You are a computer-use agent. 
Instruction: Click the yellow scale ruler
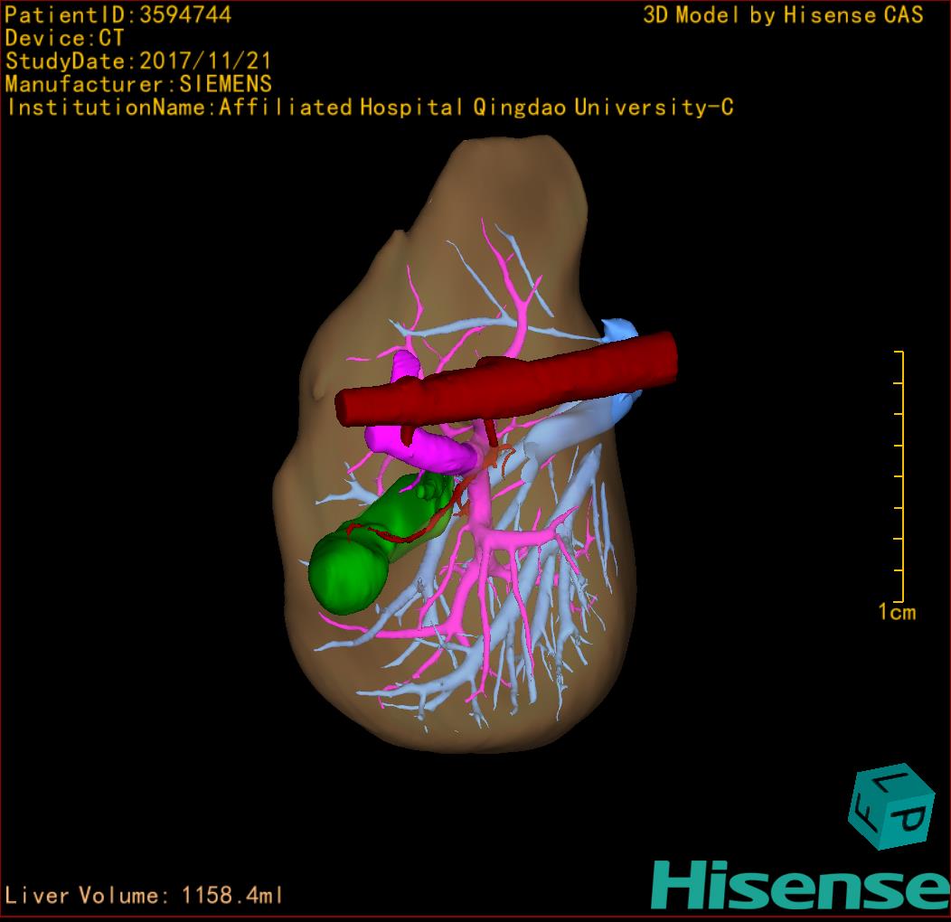click(899, 475)
